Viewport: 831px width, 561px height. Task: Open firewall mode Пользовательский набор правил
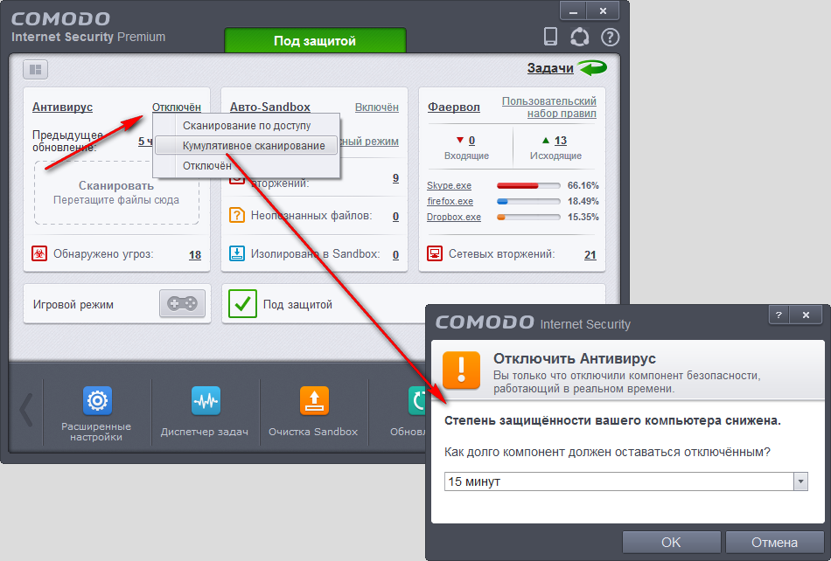tap(549, 107)
